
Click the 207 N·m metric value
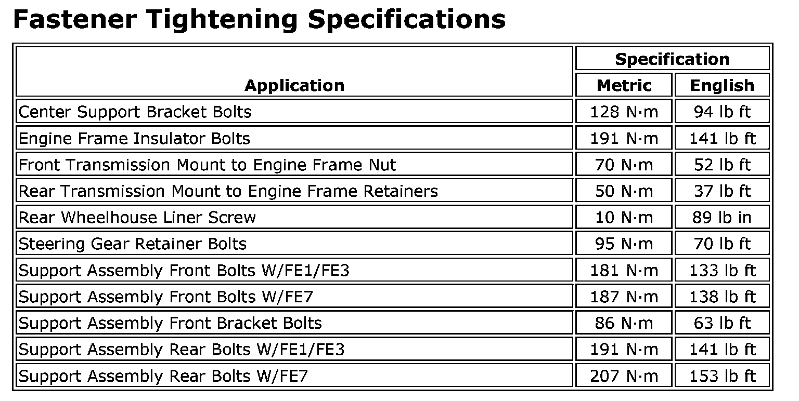(x=624, y=376)
